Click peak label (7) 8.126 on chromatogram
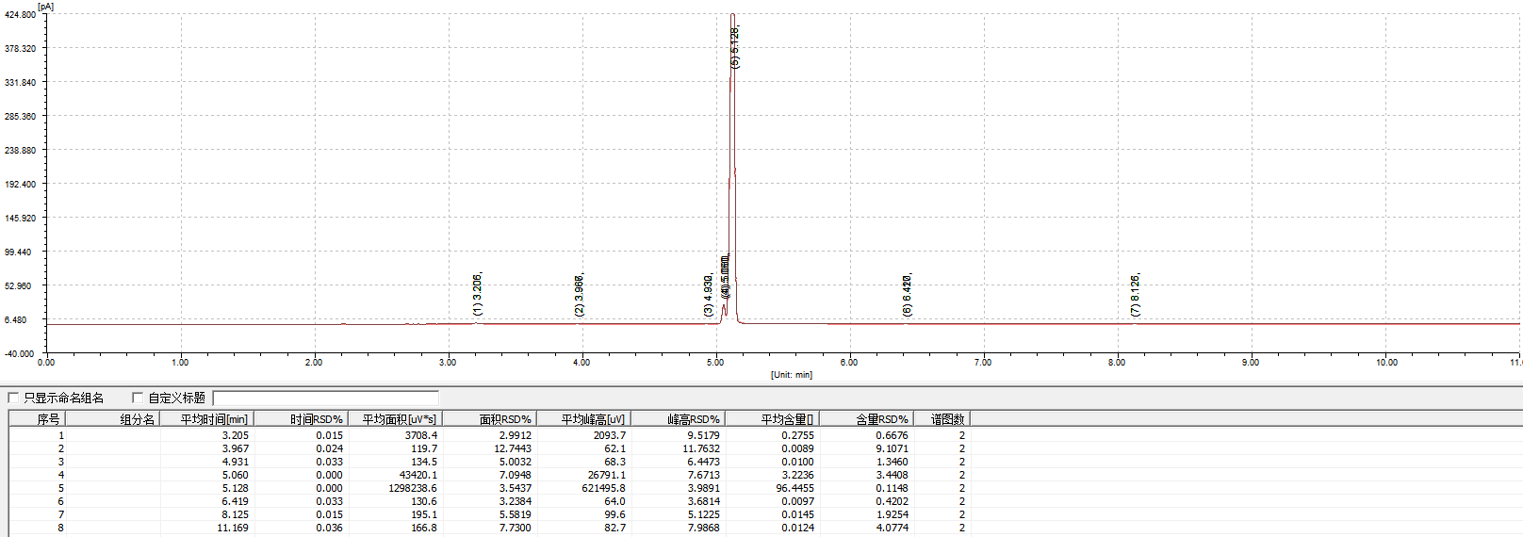This screenshot has height=537, width=1523. click(1136, 294)
